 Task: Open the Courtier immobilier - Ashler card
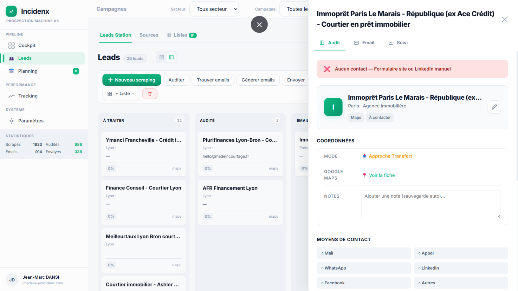click(143, 284)
